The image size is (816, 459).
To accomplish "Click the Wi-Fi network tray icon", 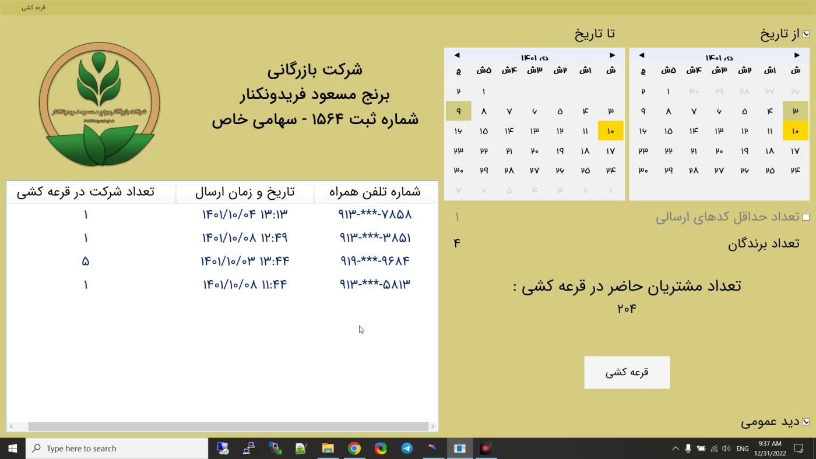I will (x=714, y=449).
